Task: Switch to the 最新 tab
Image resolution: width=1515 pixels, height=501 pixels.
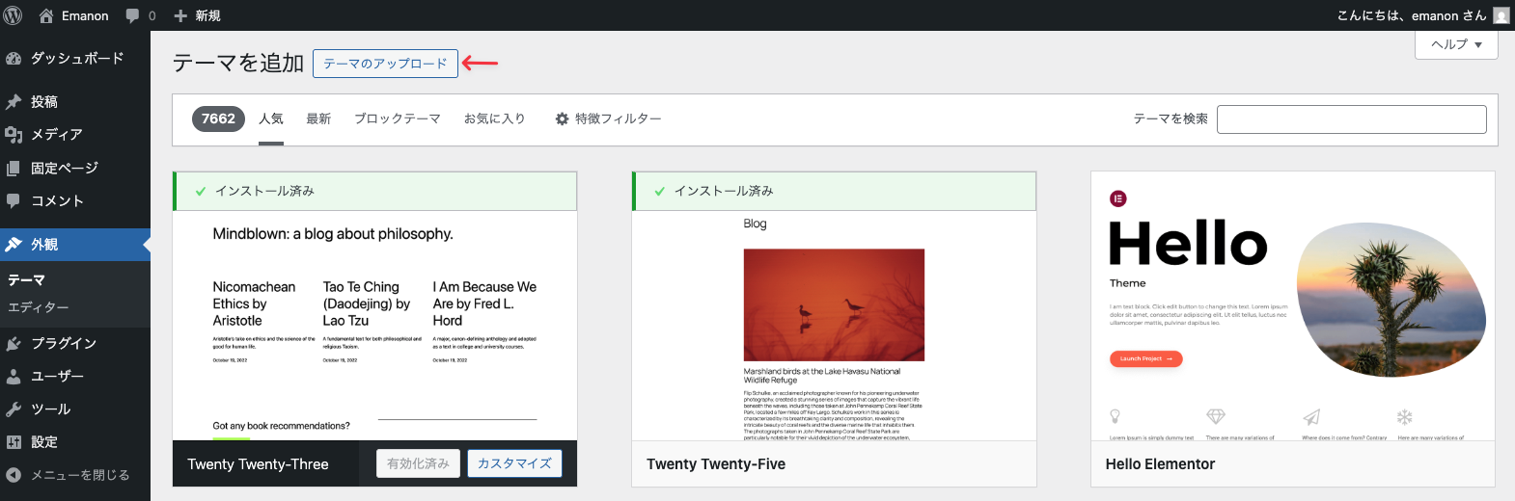Action: (318, 119)
